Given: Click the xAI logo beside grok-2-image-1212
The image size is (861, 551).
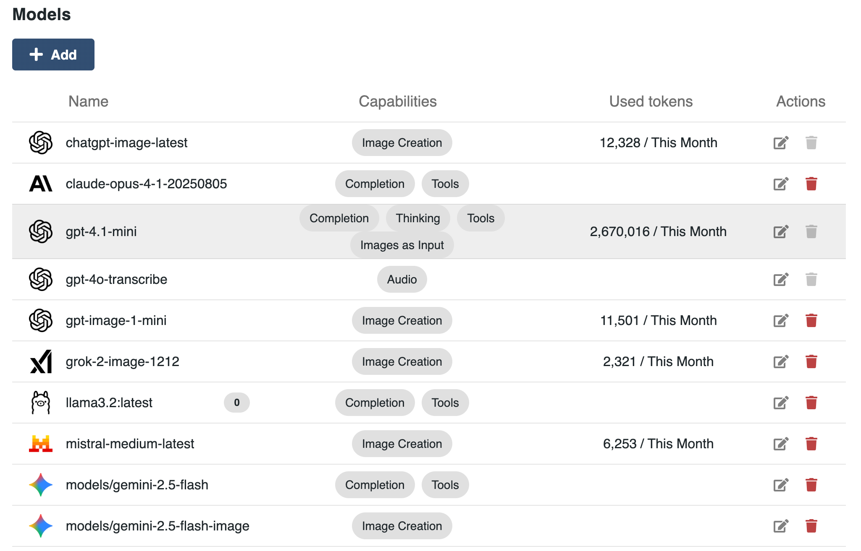Looking at the screenshot, I should 41,362.
